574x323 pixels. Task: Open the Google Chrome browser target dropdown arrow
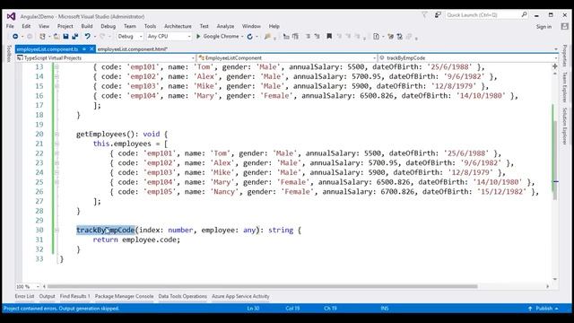pyautogui.click(x=242, y=36)
